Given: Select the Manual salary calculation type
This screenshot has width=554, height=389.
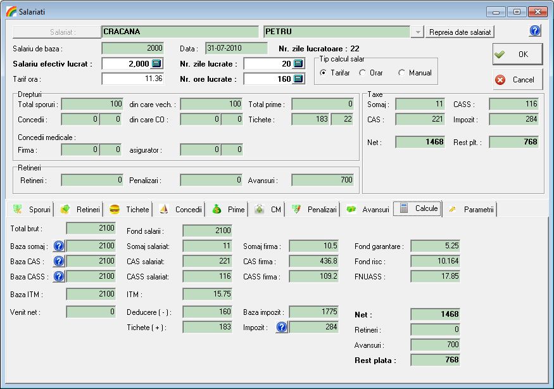Looking at the screenshot, I should click(x=402, y=73).
